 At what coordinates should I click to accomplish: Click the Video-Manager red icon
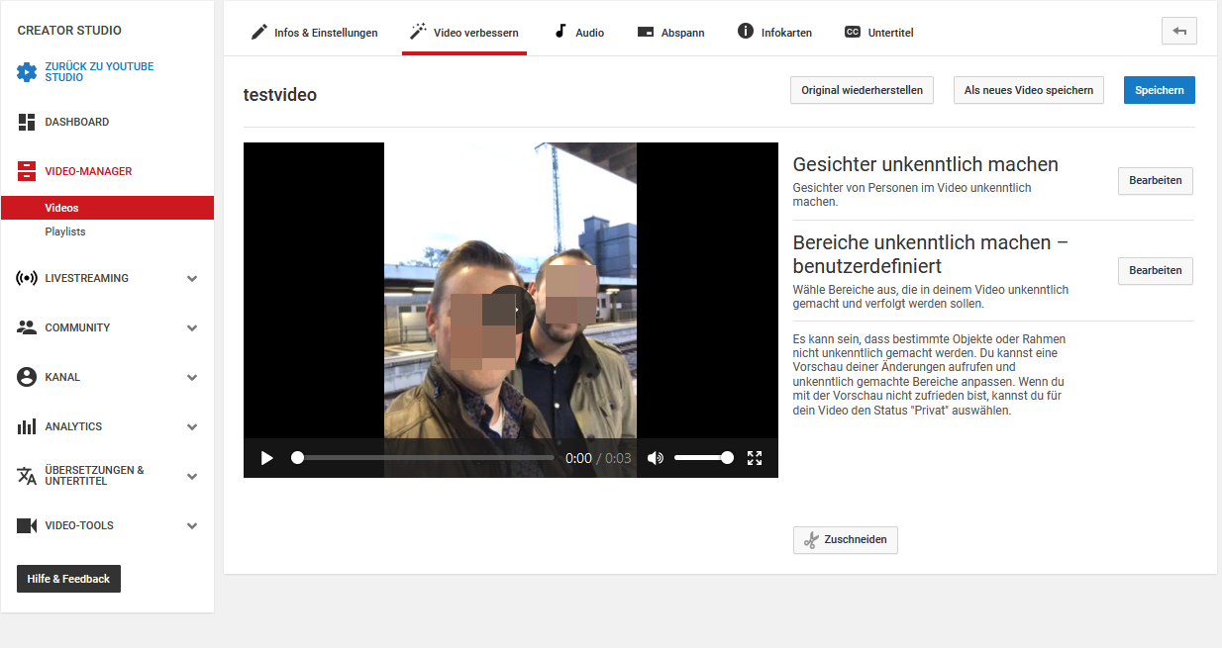click(27, 171)
